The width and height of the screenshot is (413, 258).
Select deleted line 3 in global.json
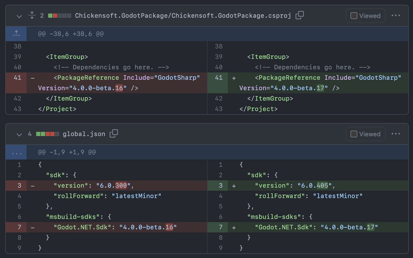pyautogui.click(x=19, y=186)
